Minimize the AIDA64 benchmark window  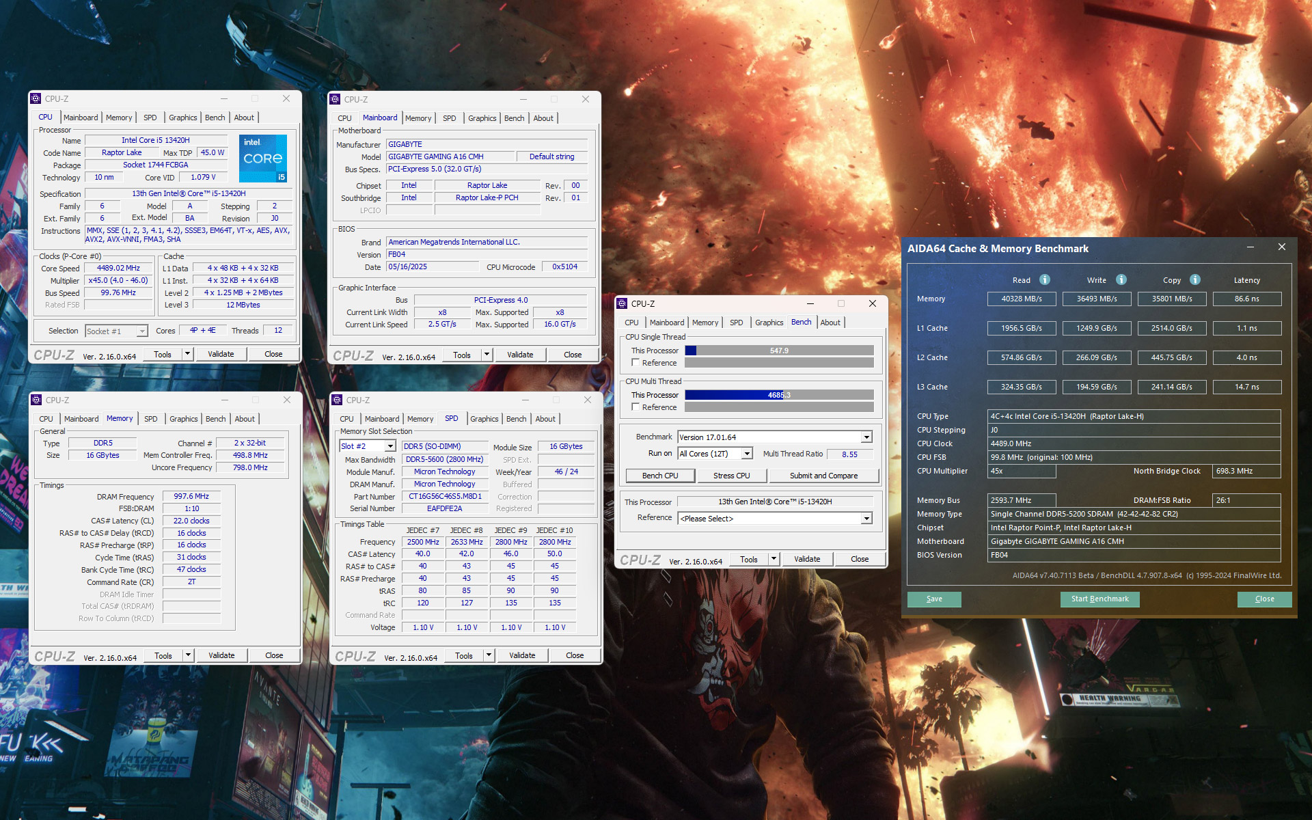(1250, 247)
